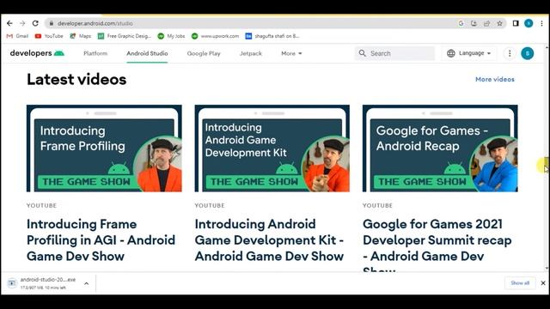
Task: Open the Jetpack tab
Action: coord(251,53)
